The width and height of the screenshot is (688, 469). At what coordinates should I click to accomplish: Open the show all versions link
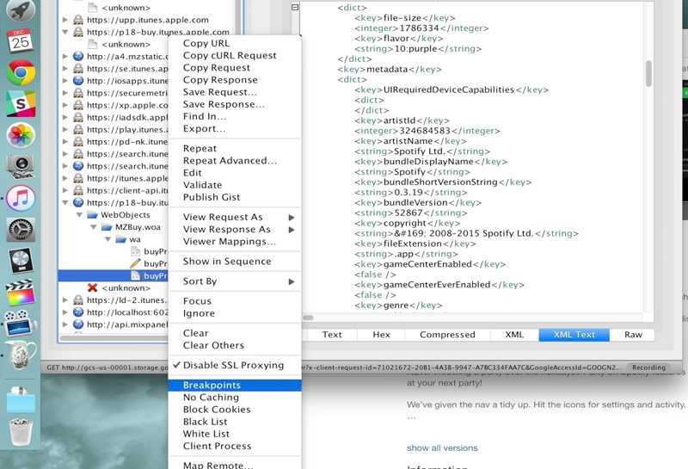[x=442, y=448]
